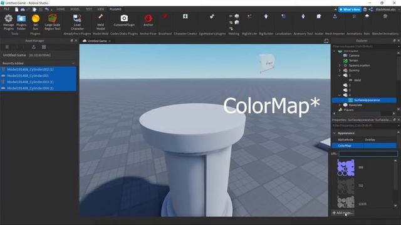Image resolution: width=401 pixels, height=225 pixels.
Task: Expand the Baseplate node
Action: click(x=340, y=105)
